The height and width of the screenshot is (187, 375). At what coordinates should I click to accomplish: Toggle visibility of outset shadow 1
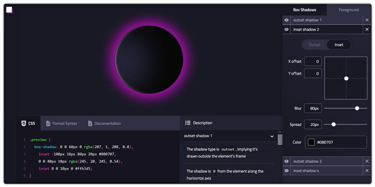click(x=286, y=20)
